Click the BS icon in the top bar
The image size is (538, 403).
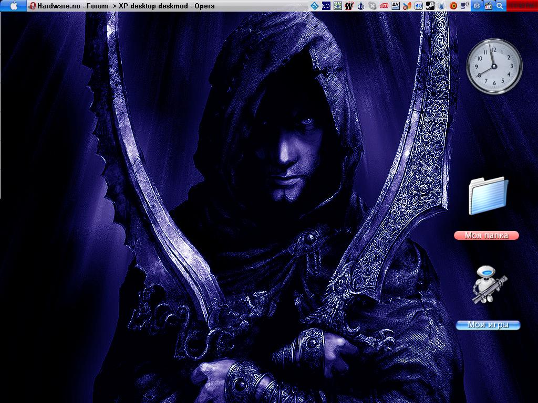click(x=477, y=6)
